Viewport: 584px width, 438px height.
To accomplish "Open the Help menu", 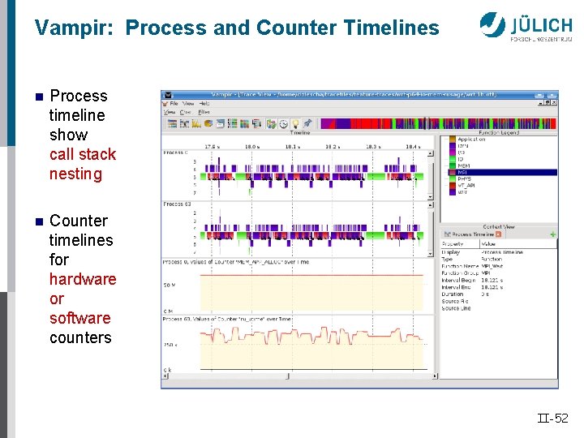I will [204, 104].
